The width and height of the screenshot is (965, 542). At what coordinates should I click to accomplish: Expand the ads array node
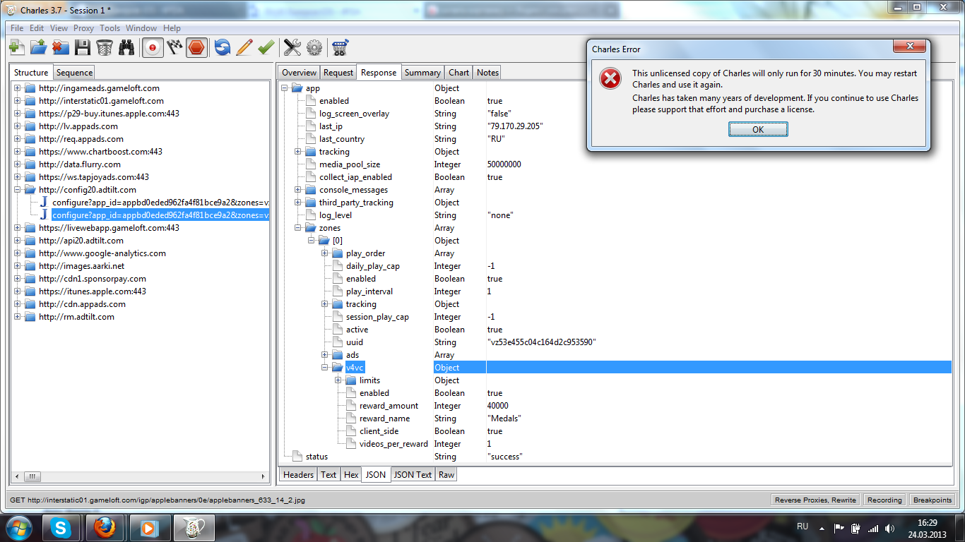(325, 355)
